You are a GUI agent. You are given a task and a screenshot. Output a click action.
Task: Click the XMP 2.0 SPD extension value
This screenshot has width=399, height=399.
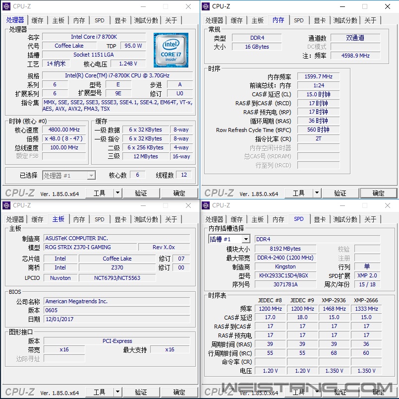[367, 275]
